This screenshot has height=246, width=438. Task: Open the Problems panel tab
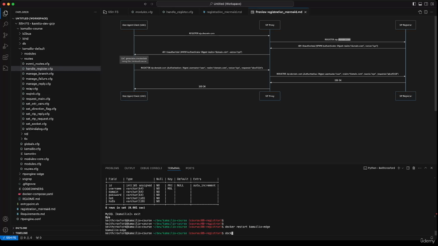coord(112,168)
